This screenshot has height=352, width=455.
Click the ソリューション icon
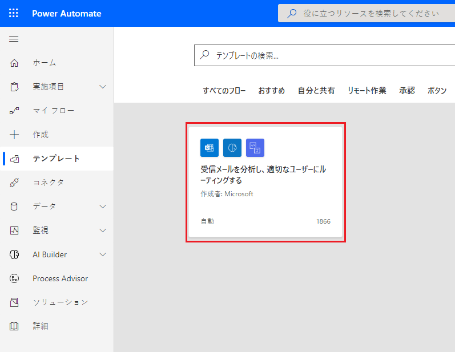[x=14, y=302]
